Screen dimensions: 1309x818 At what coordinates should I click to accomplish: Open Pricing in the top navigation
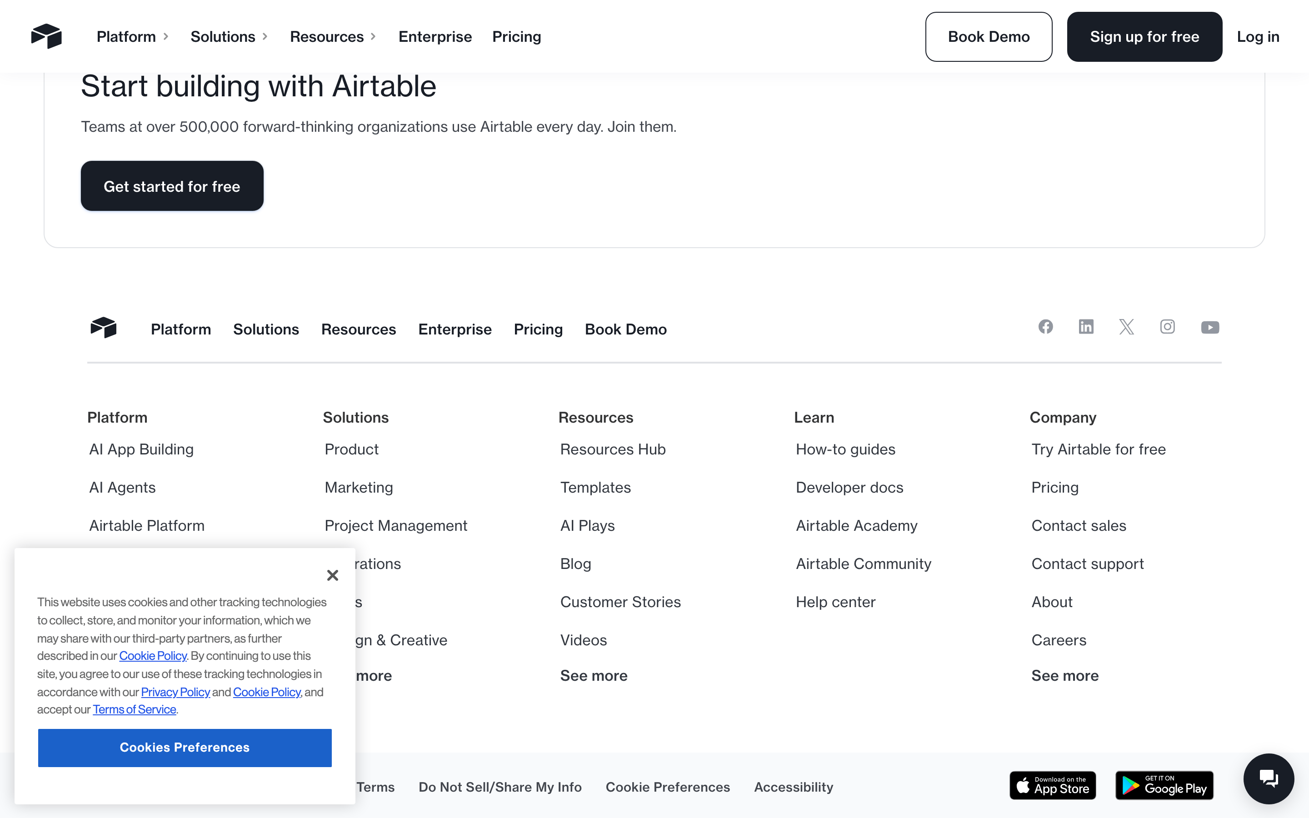(517, 37)
